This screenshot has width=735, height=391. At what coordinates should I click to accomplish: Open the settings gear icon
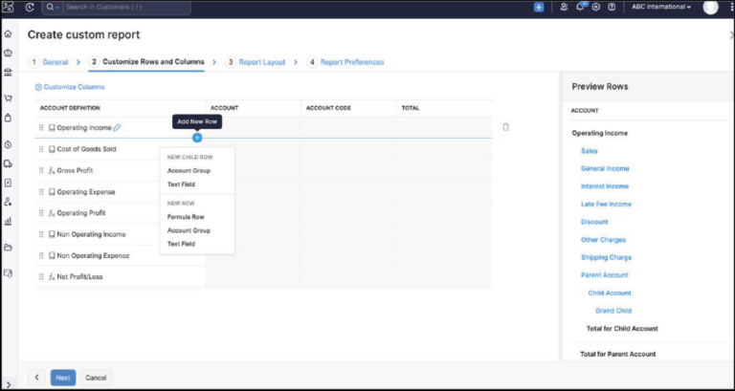coord(596,7)
